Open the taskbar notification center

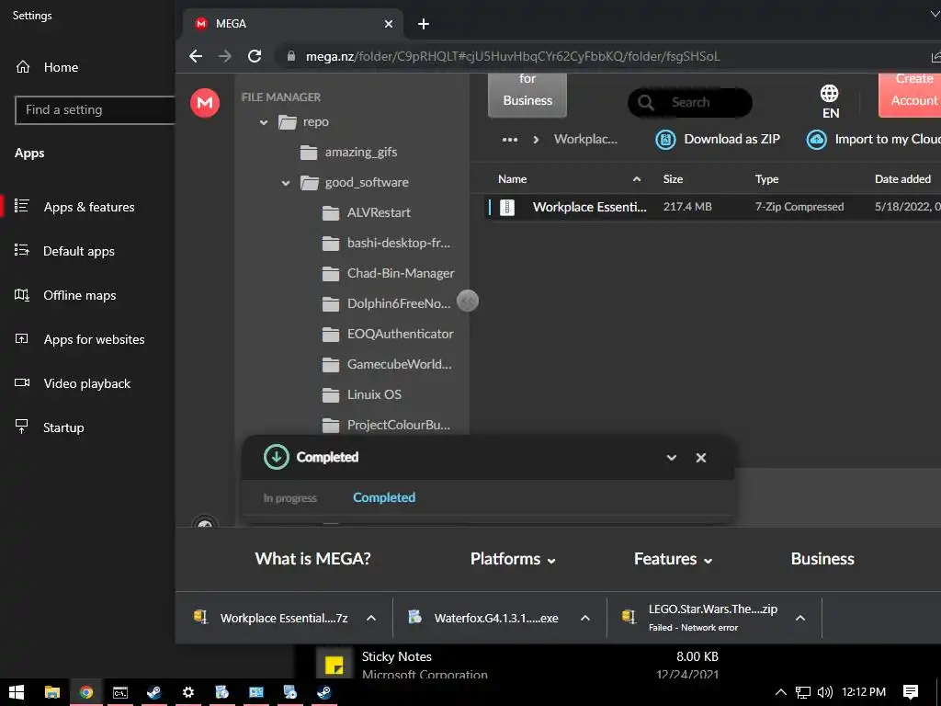[x=911, y=692]
